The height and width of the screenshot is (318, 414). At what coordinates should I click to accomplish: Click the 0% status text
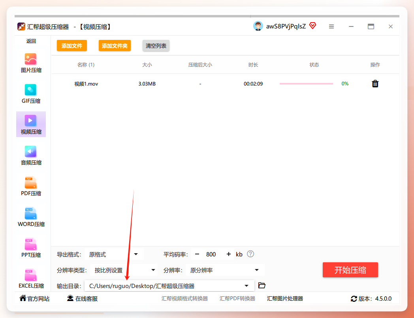[x=345, y=84]
